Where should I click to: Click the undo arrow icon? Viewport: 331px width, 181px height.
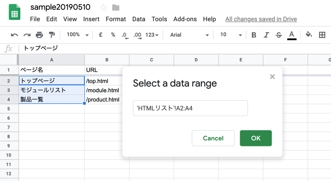click(x=14, y=35)
